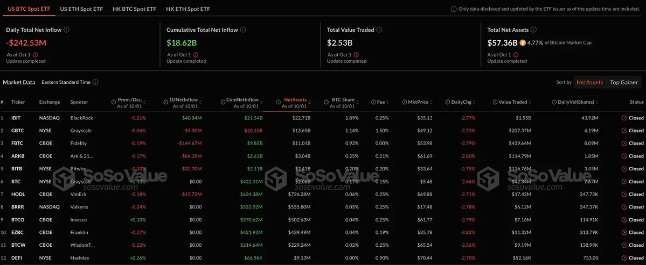The height and width of the screenshot is (265, 646).
Task: Toggle sort arrows on Prem./Dsc. column
Action: click(x=144, y=102)
